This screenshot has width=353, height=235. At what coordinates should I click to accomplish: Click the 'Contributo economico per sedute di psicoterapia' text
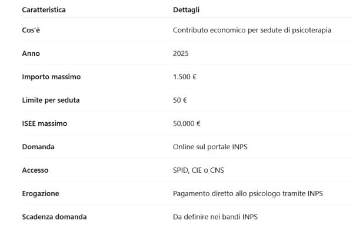click(x=252, y=30)
